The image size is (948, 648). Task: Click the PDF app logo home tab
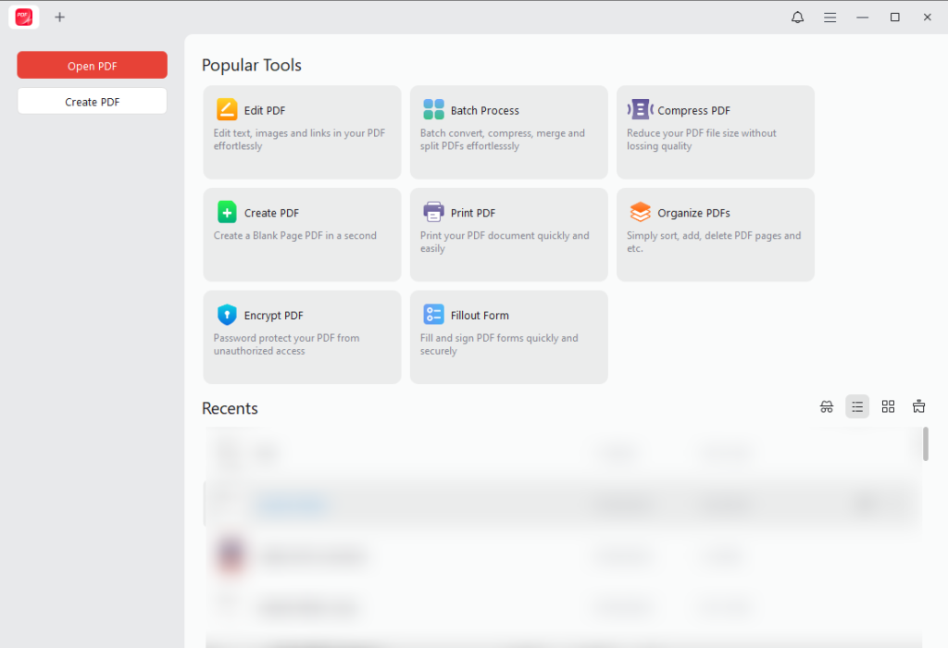click(24, 17)
